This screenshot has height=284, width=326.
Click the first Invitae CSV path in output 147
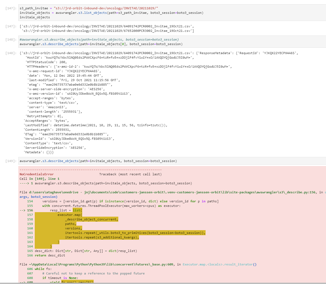click(106, 26)
